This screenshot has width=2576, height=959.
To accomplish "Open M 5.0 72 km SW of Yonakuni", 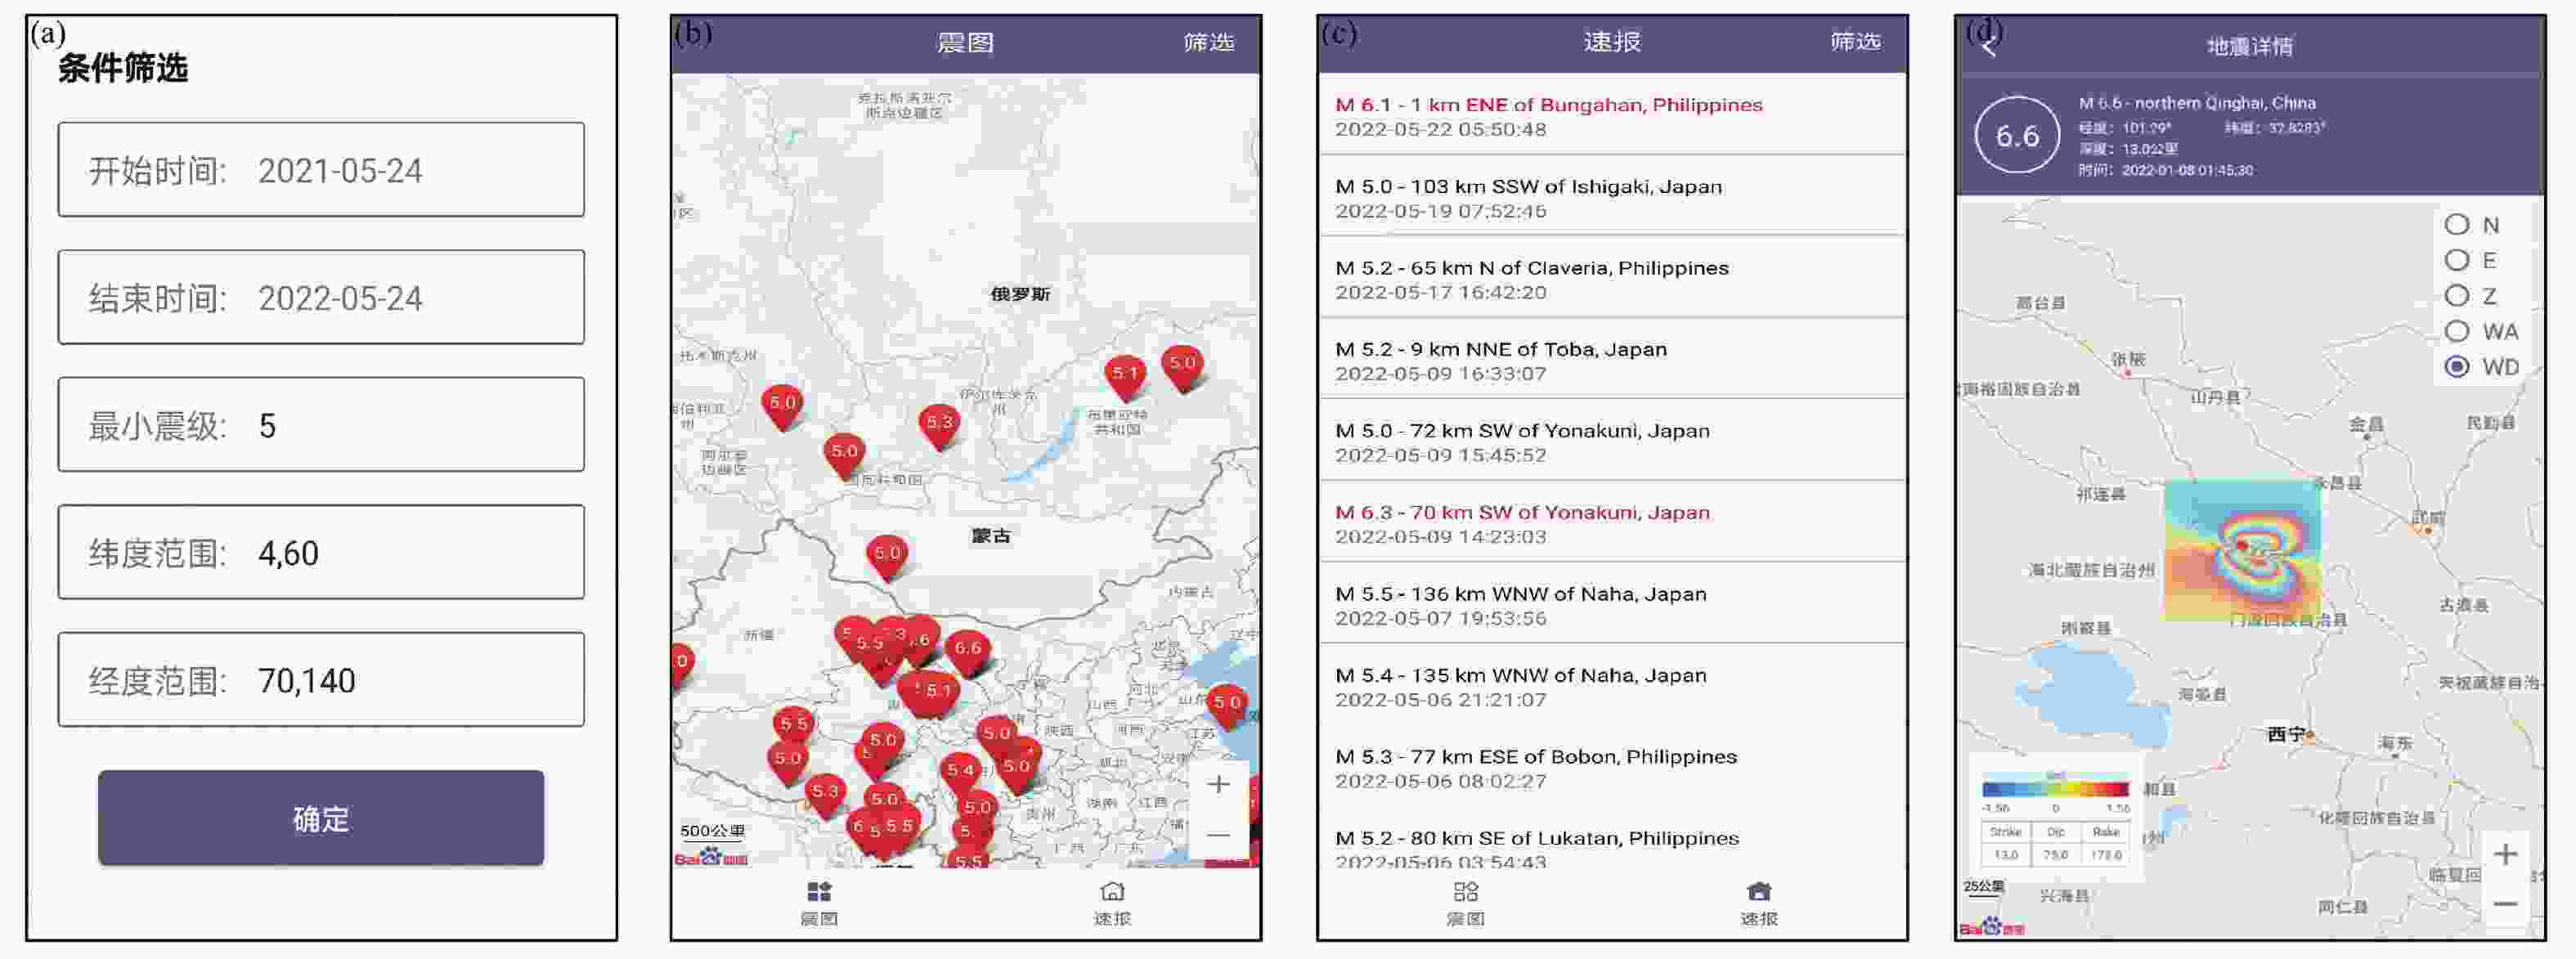I will pyautogui.click(x=1612, y=441).
